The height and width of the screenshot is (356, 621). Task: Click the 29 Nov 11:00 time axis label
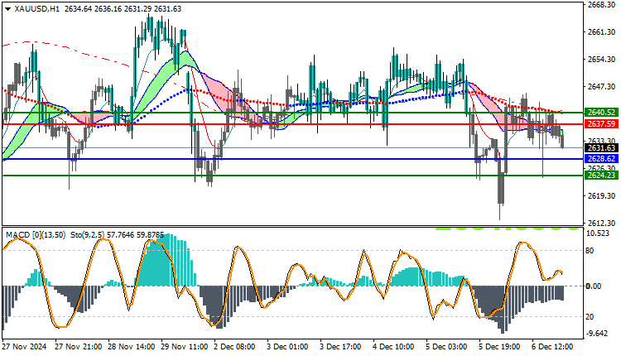[184, 347]
